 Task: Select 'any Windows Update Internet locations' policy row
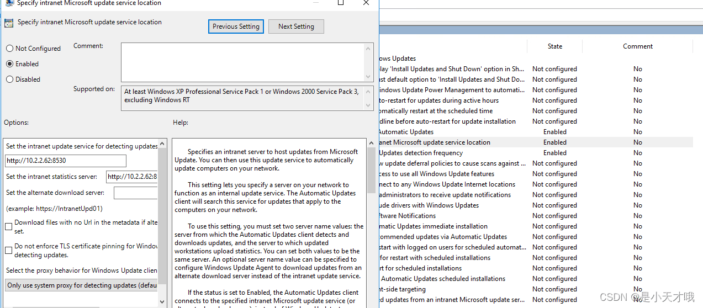pos(536,184)
